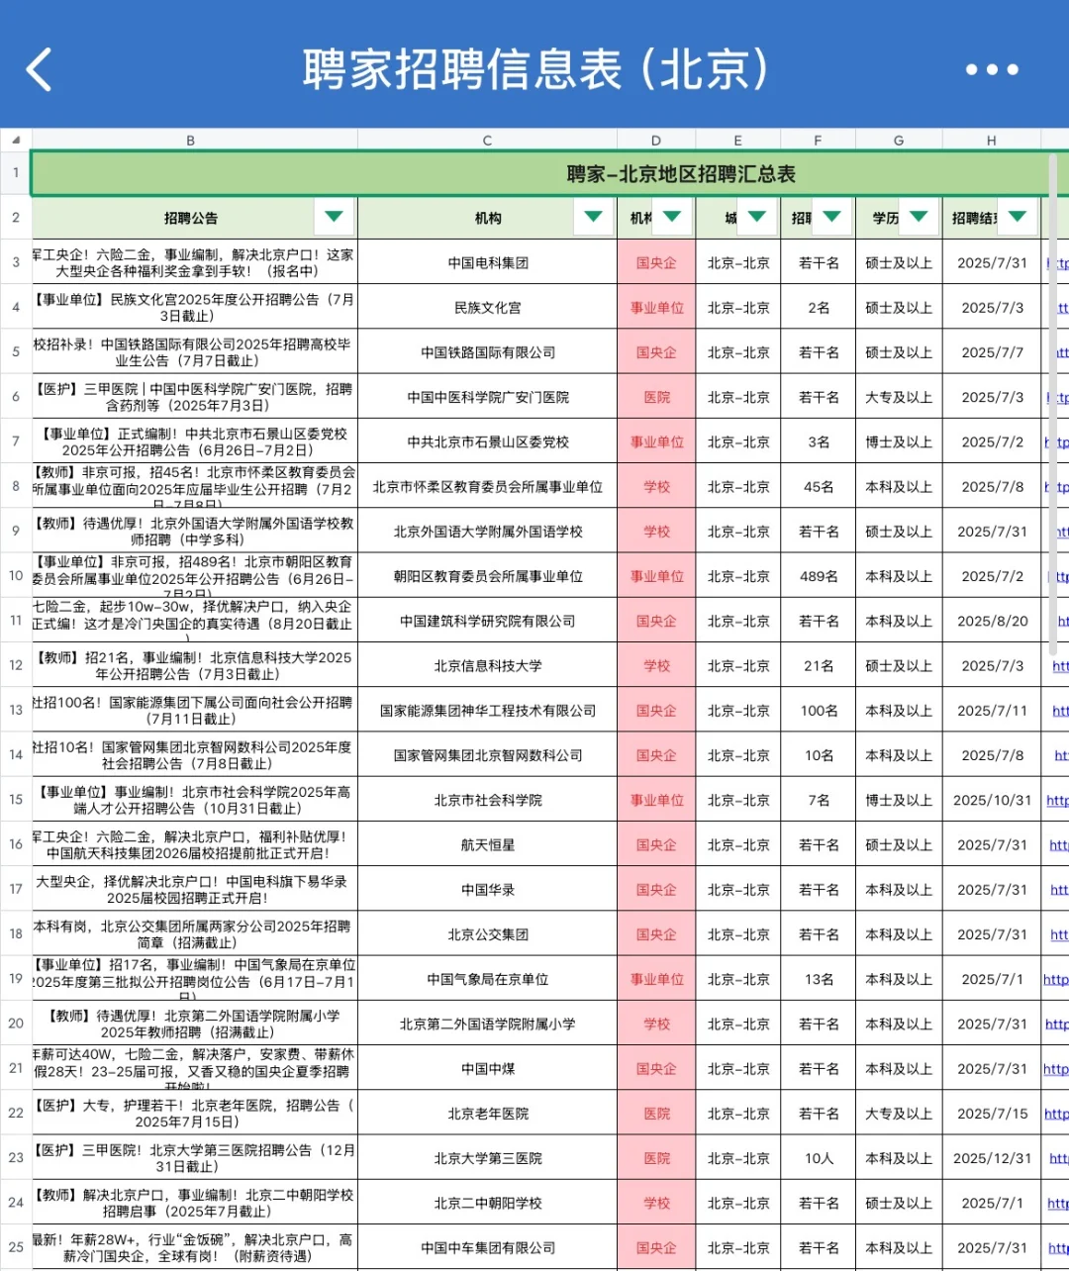Viewport: 1069px width, 1271px height.
Task: Select cell 北京外国语大学附属外国语学校 in column C
Action: pyautogui.click(x=488, y=532)
